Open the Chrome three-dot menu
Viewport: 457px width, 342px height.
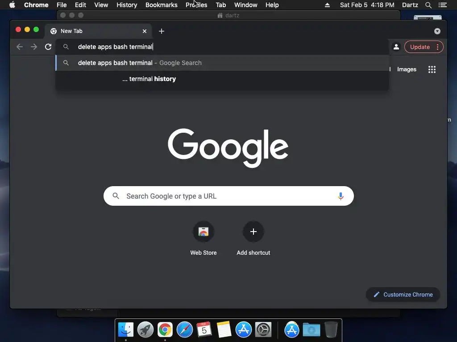tap(437, 47)
